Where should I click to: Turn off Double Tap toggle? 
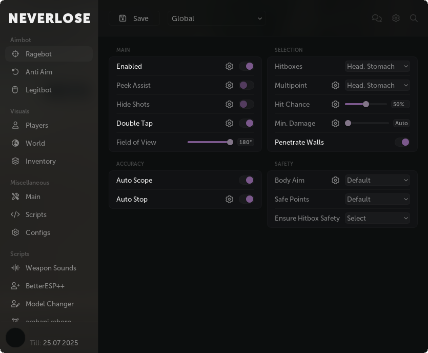point(247,123)
